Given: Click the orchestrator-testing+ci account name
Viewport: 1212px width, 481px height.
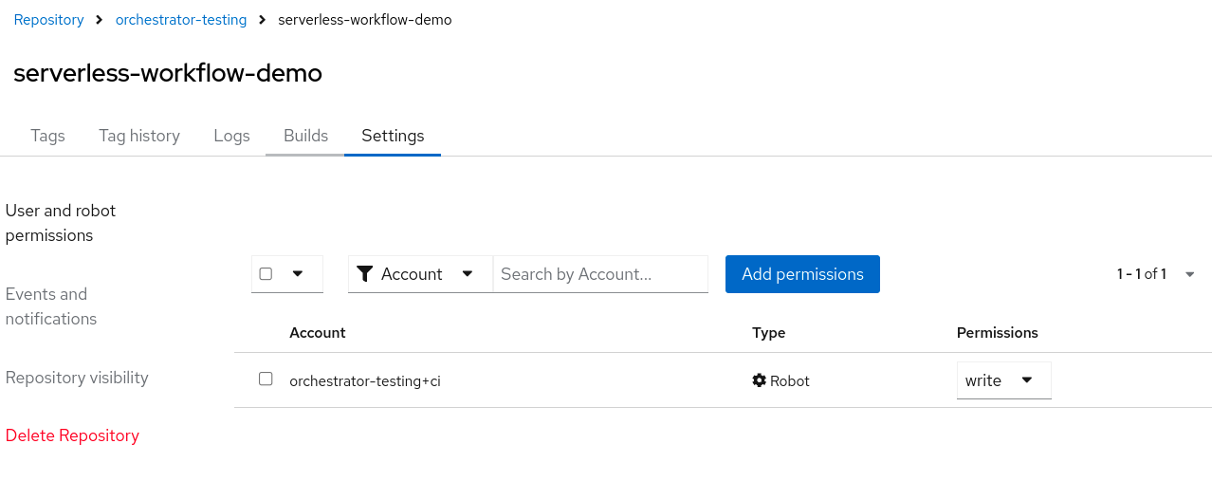Looking at the screenshot, I should pos(365,381).
